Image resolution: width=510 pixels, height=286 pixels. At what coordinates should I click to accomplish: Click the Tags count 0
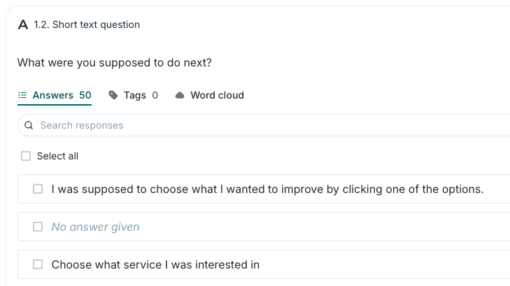[155, 95]
